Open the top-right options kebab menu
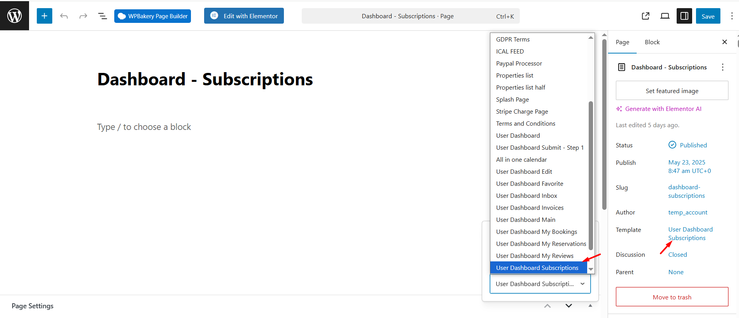 pyautogui.click(x=732, y=16)
